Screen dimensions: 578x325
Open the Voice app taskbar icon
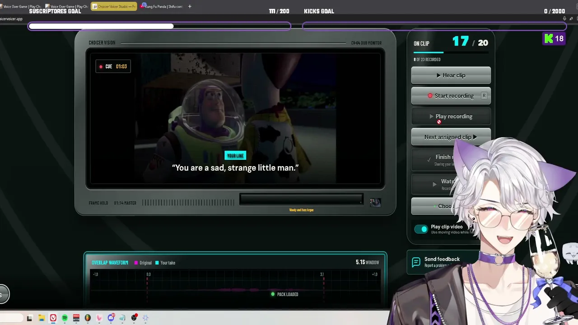[x=76, y=318]
